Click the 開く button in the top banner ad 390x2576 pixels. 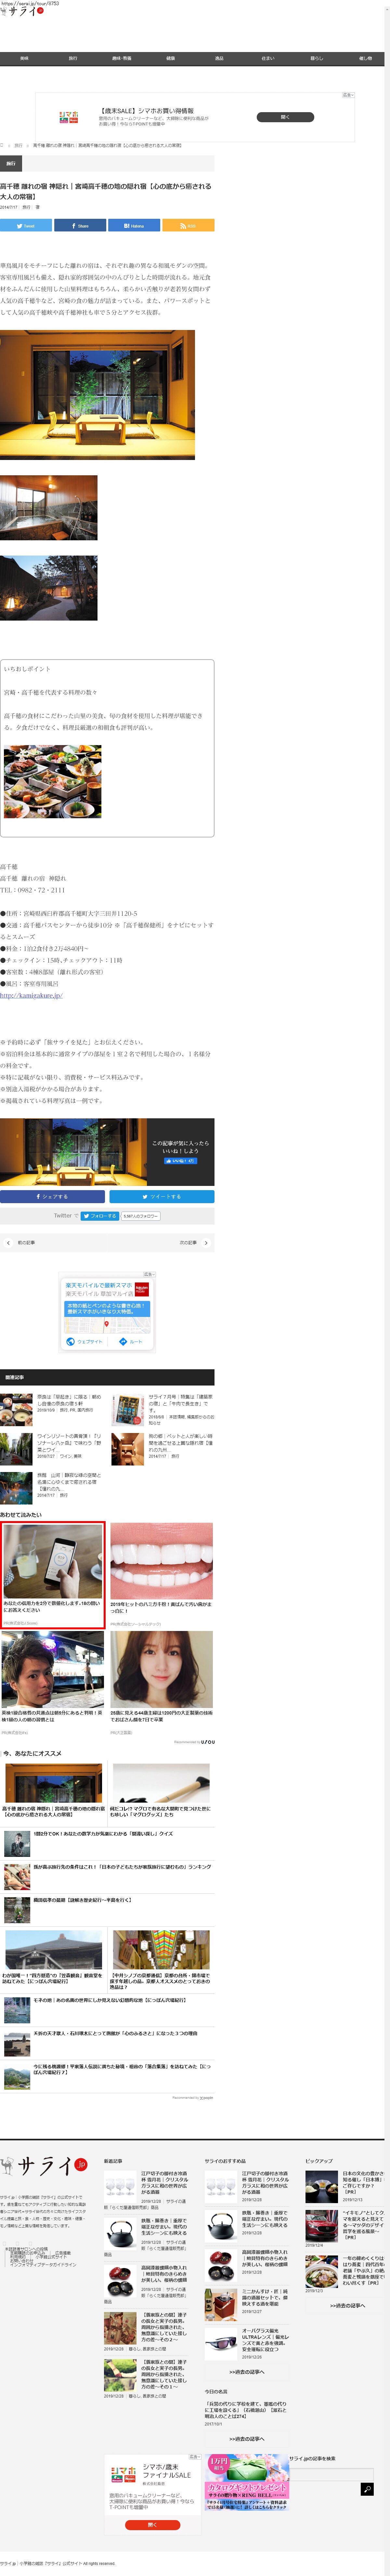(x=285, y=117)
